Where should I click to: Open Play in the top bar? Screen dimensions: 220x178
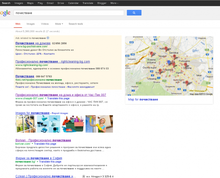tap(40, 3)
